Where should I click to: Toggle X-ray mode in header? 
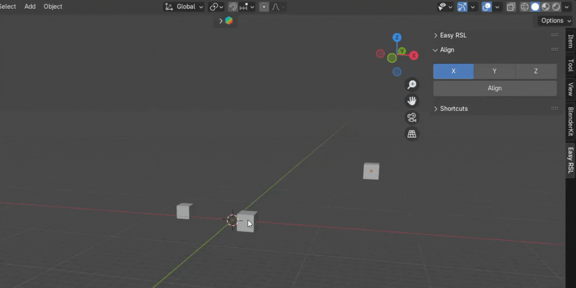coord(511,7)
